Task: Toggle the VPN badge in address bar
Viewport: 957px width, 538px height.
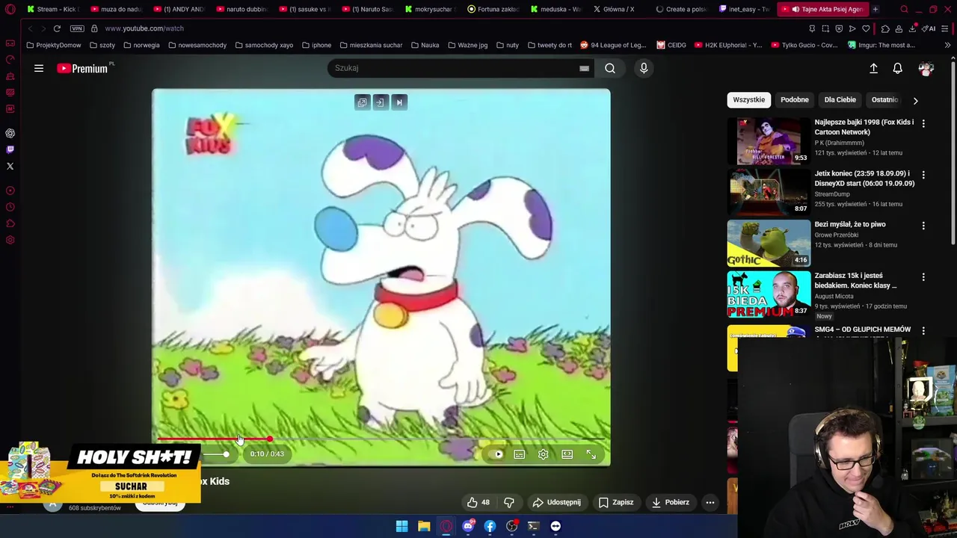Action: point(77,28)
